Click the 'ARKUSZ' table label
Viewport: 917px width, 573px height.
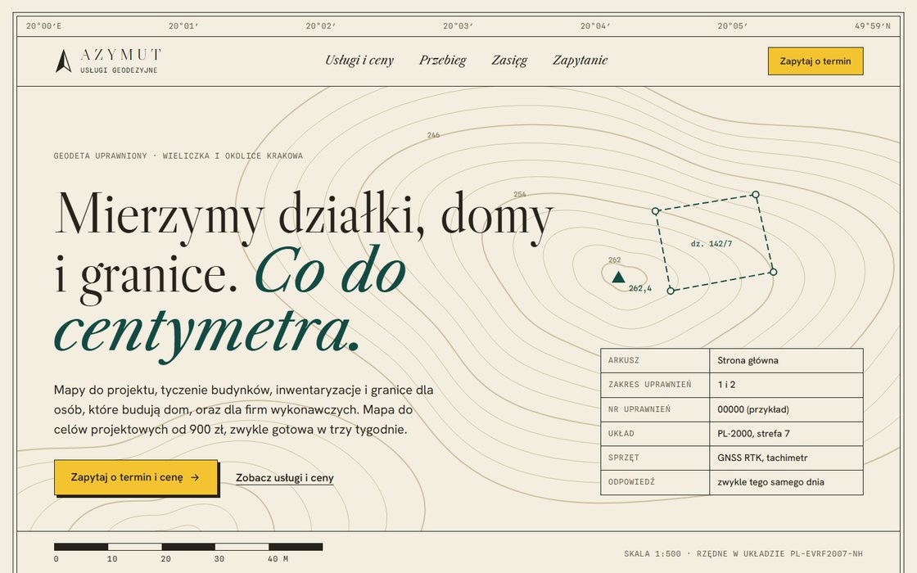pyautogui.click(x=623, y=360)
